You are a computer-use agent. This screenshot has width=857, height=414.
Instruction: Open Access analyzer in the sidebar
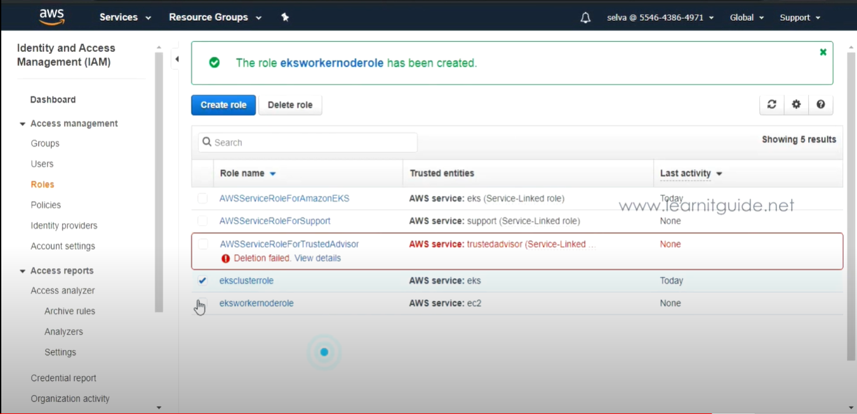[x=63, y=290]
